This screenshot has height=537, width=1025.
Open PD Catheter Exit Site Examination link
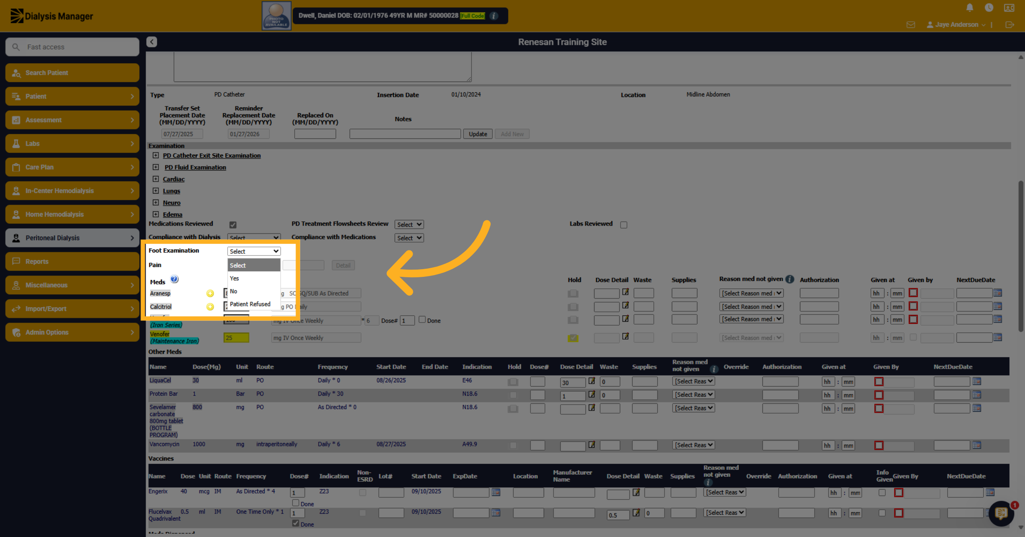click(212, 156)
